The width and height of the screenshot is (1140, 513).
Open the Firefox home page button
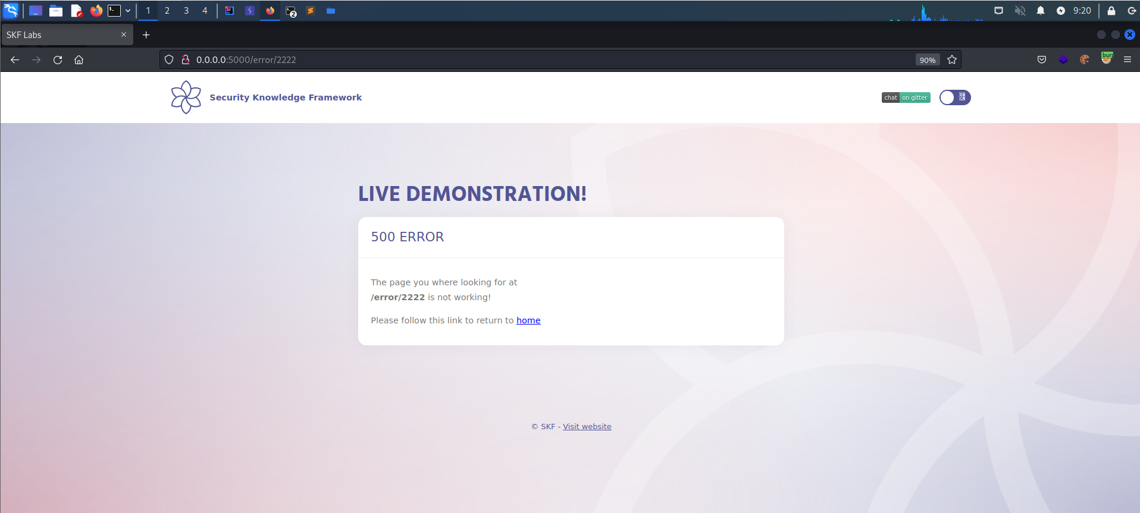tap(79, 60)
